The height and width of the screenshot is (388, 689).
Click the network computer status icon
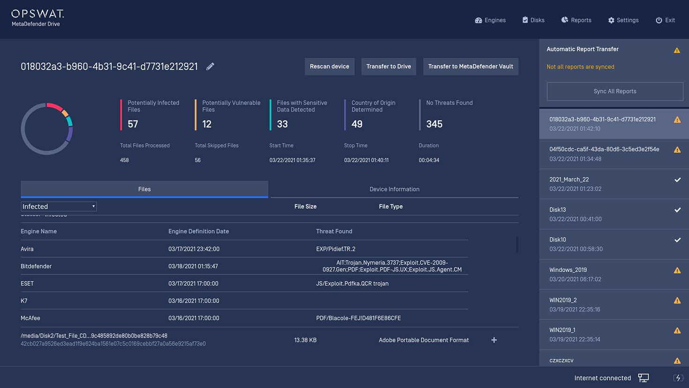tap(644, 378)
